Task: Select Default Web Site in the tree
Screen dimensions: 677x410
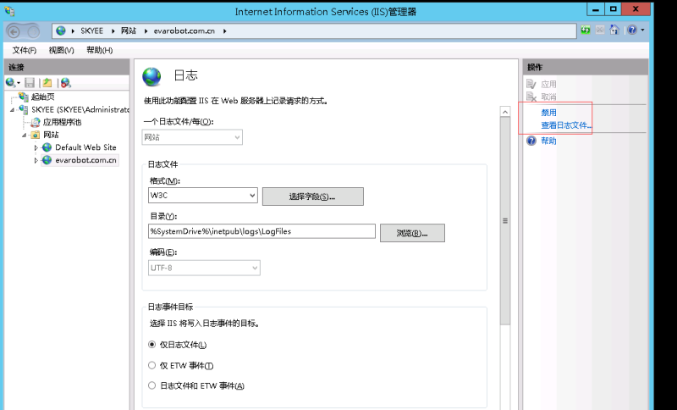Action: (85, 147)
